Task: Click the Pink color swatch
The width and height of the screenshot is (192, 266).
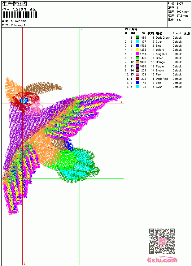Action: point(137,74)
